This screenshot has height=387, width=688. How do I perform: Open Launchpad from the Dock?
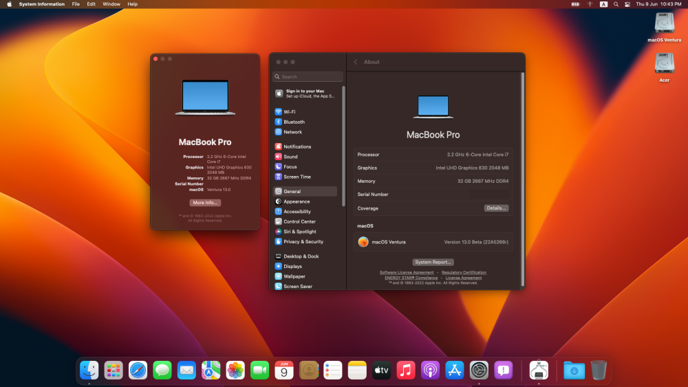pos(114,371)
